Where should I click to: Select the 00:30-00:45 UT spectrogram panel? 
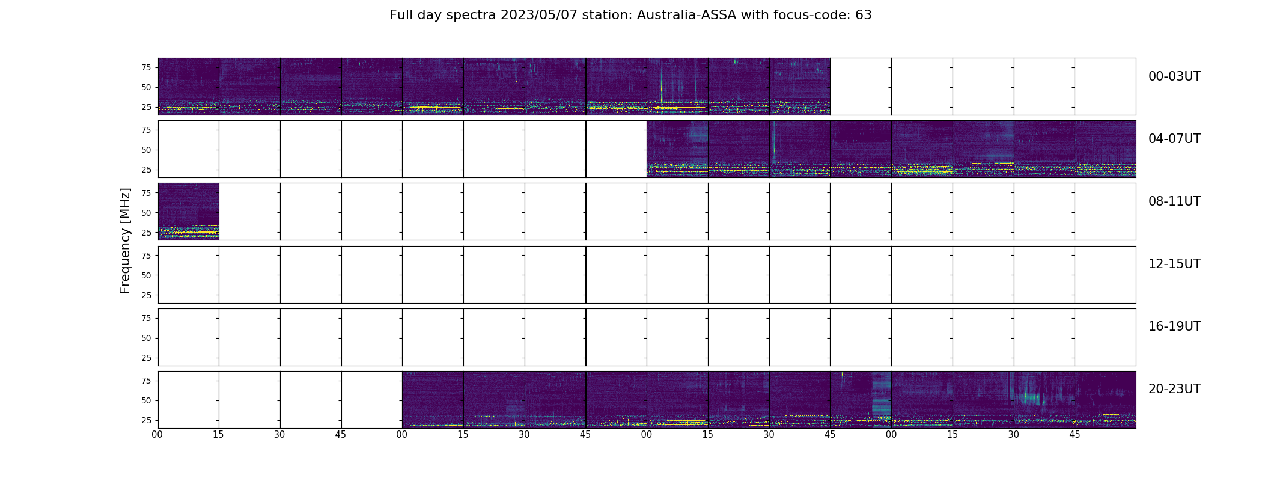tap(311, 87)
